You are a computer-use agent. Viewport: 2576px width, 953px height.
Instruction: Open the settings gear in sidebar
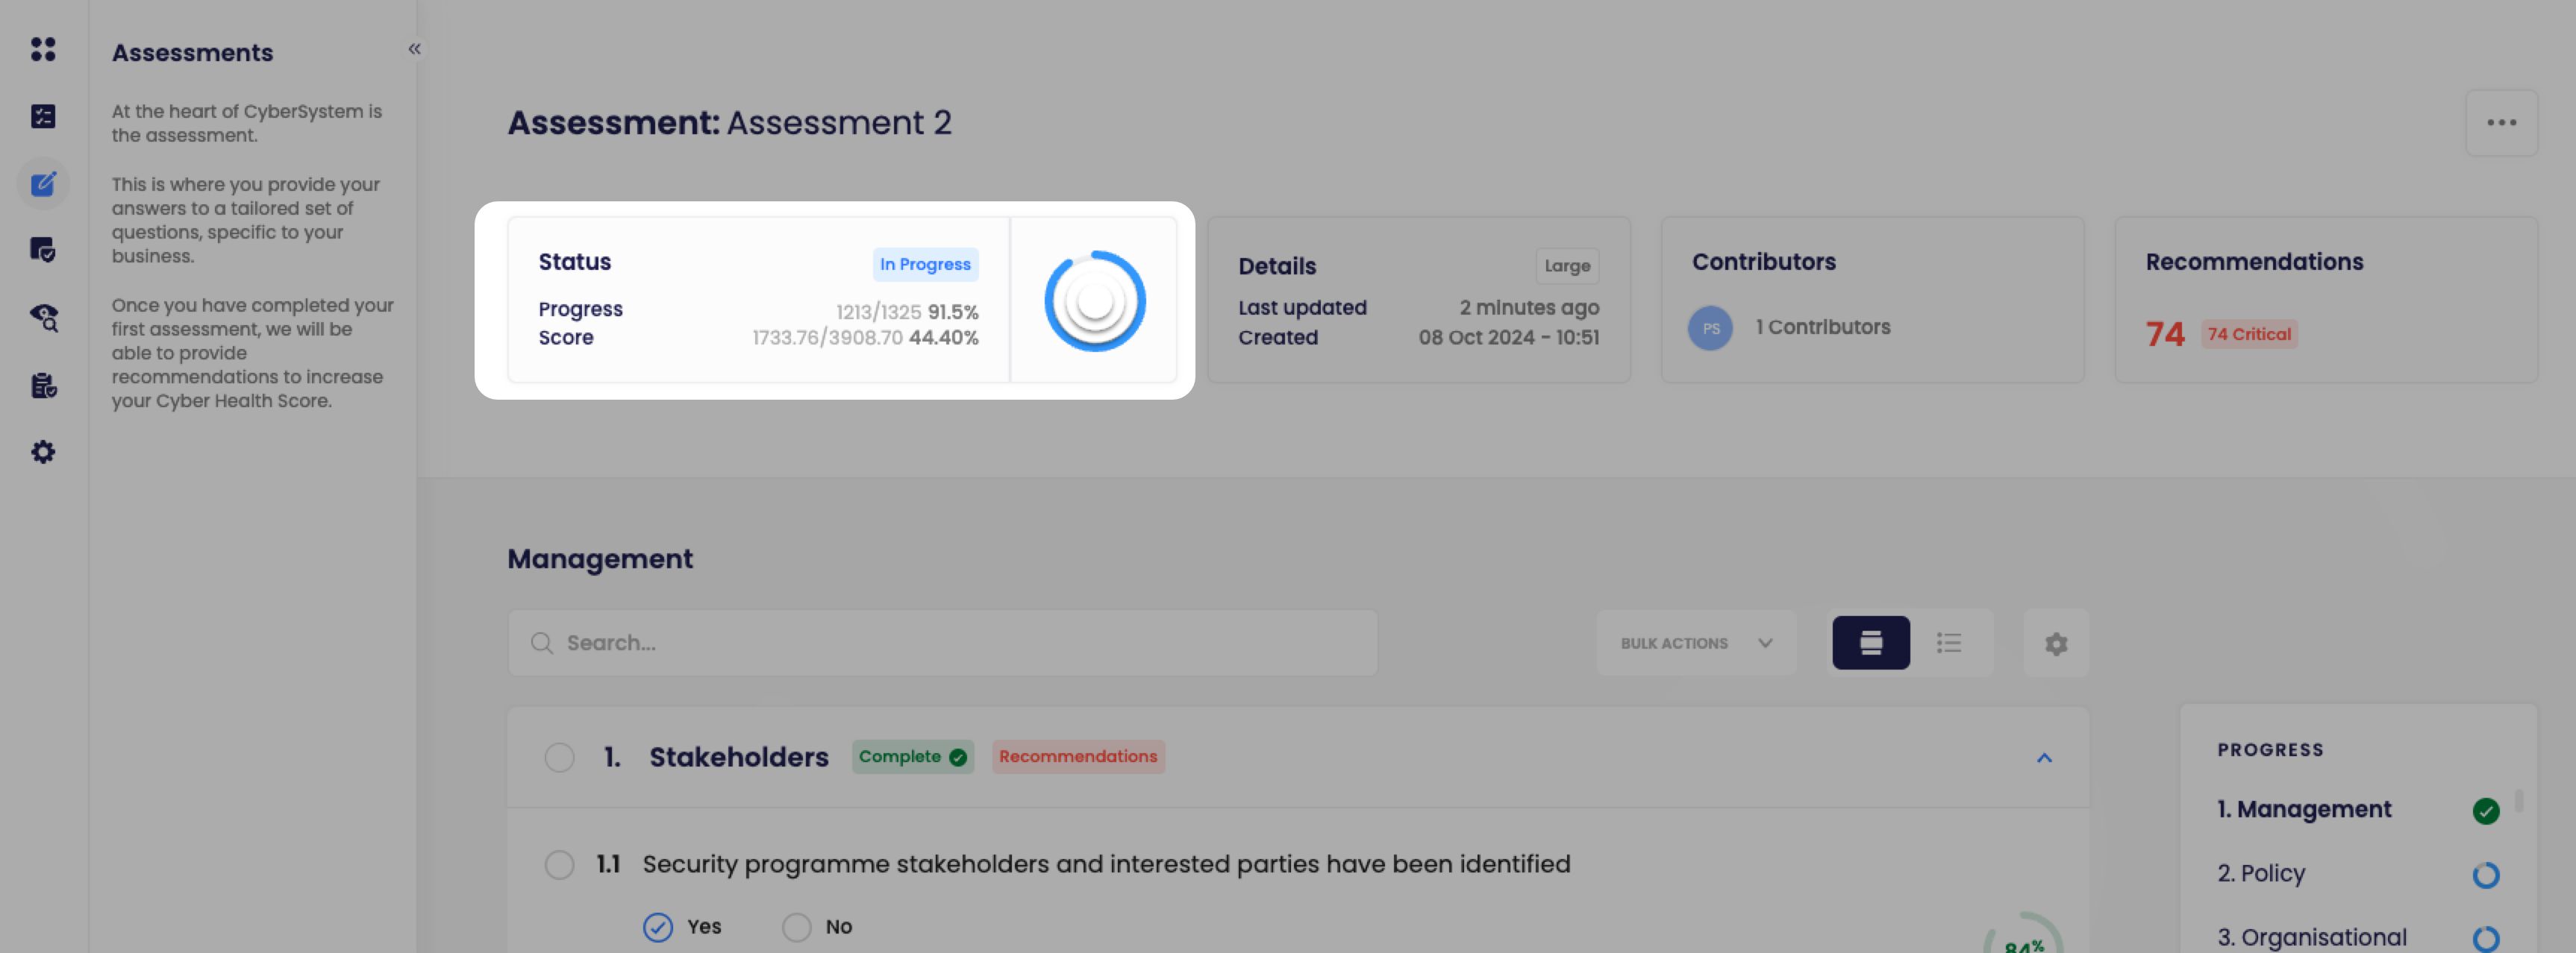(43, 452)
